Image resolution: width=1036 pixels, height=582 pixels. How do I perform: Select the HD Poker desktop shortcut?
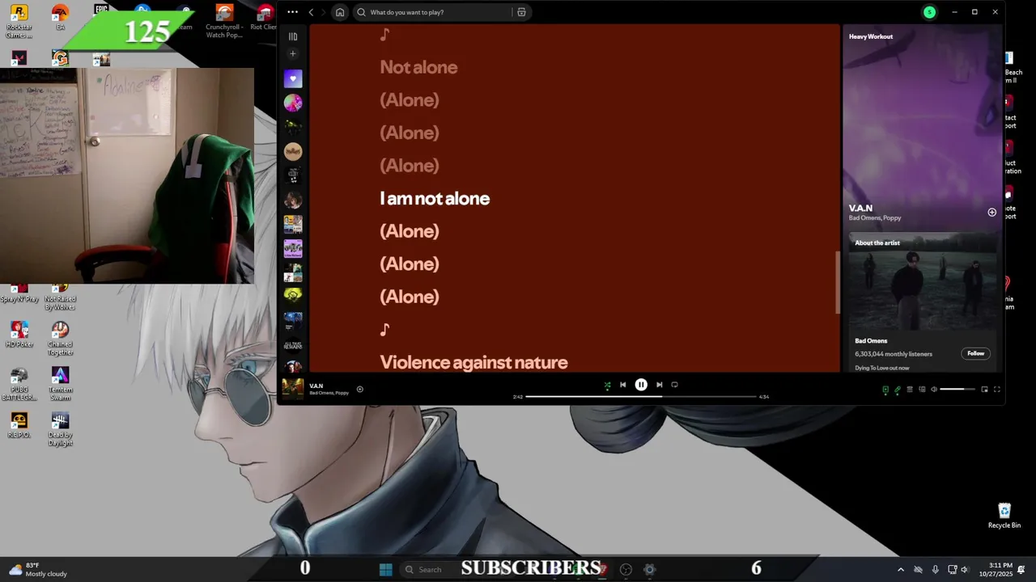pos(19,335)
